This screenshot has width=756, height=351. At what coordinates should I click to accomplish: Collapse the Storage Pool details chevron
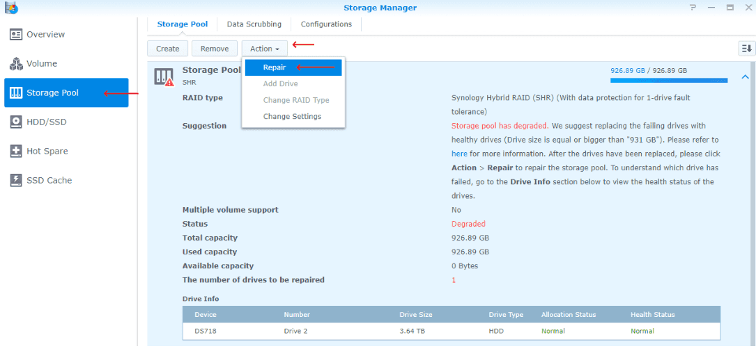pyautogui.click(x=745, y=77)
